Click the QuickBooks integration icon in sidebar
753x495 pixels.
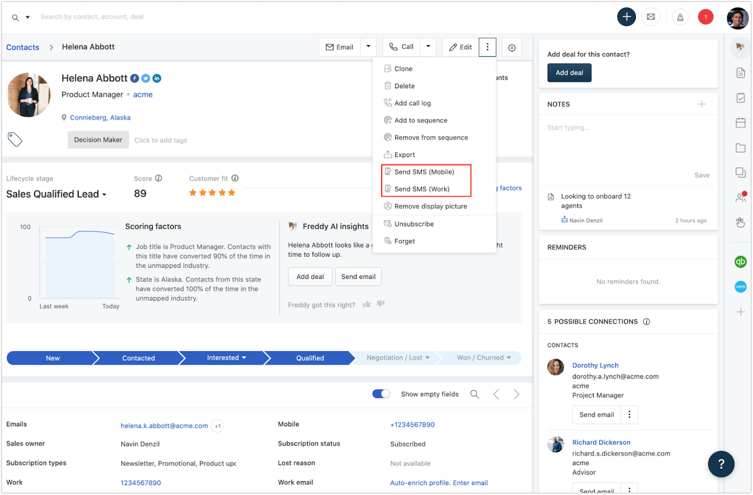point(740,262)
